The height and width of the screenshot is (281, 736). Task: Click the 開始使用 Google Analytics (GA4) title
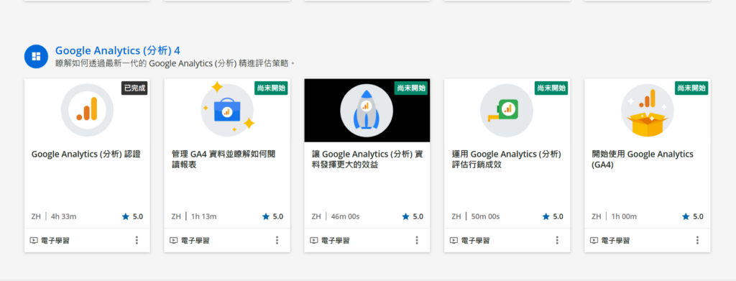(x=643, y=160)
